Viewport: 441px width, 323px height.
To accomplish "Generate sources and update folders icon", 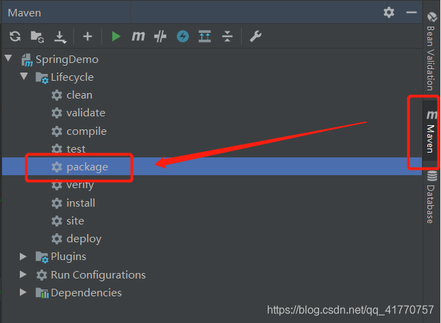I will (x=37, y=36).
